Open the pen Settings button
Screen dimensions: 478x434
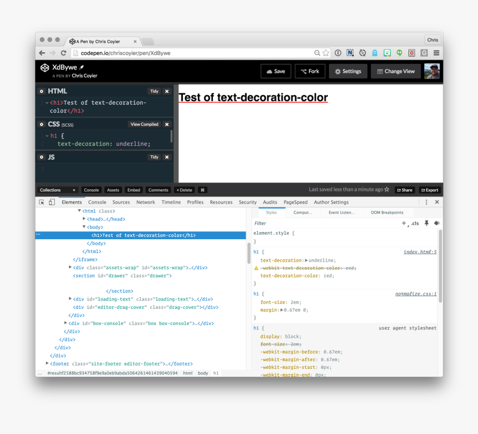[x=348, y=71]
